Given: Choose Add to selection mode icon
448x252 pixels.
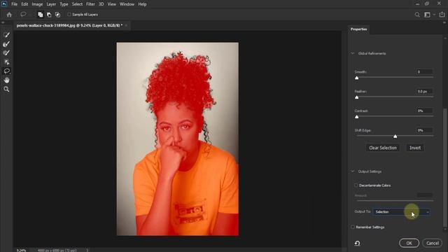Looking at the screenshot, I should click(41, 15).
